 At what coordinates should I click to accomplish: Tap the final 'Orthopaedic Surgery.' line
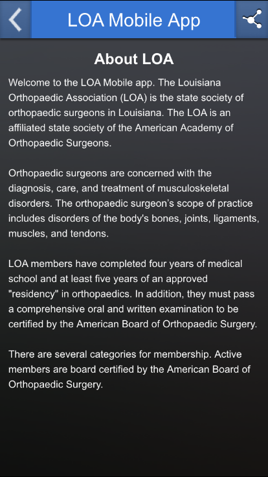pos(56,384)
